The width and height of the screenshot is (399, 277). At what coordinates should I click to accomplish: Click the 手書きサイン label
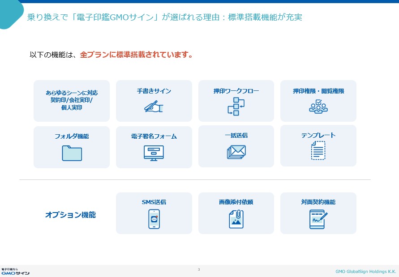point(154,91)
